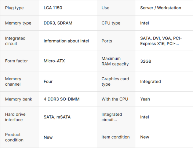Click the Information about Intel text

66,41
